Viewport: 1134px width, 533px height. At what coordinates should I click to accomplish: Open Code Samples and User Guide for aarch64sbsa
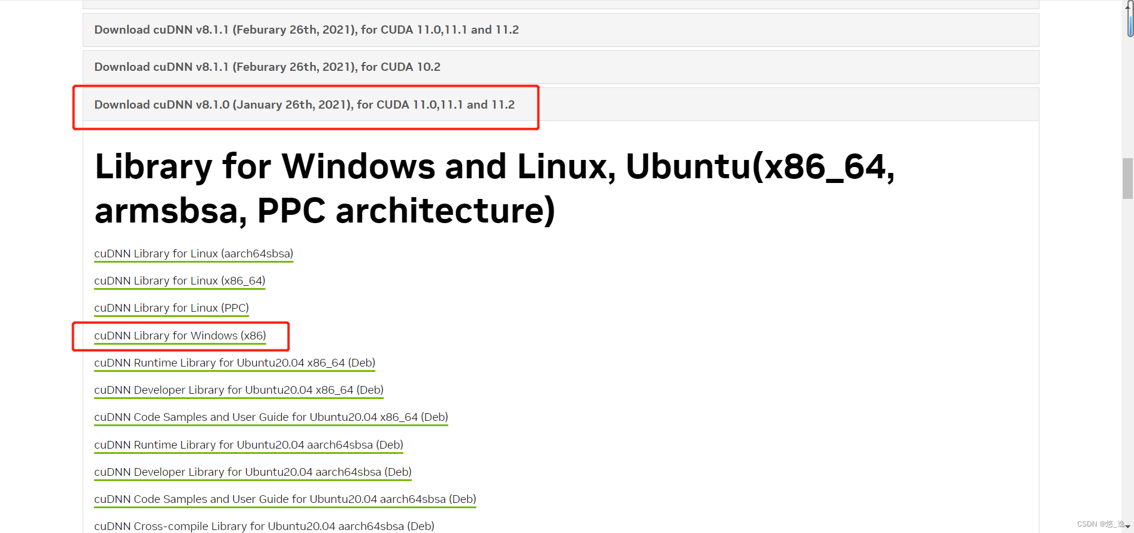pyautogui.click(x=285, y=499)
